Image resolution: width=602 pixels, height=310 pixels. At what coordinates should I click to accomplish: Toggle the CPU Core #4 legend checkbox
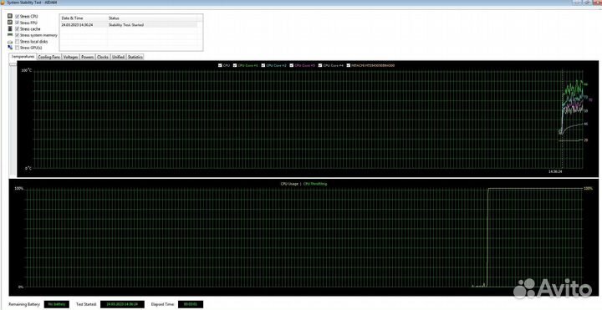(320, 65)
